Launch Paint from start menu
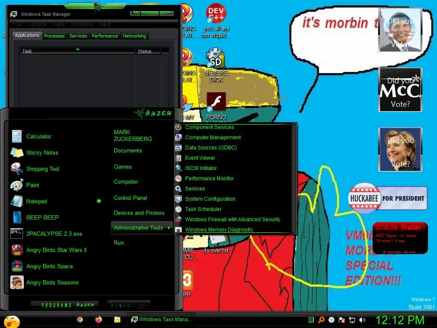 [x=25, y=185]
